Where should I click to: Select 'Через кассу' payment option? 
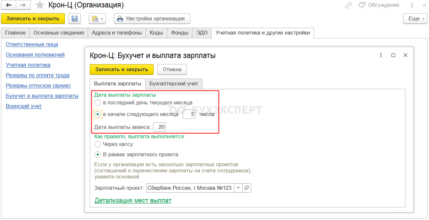pyautogui.click(x=98, y=144)
